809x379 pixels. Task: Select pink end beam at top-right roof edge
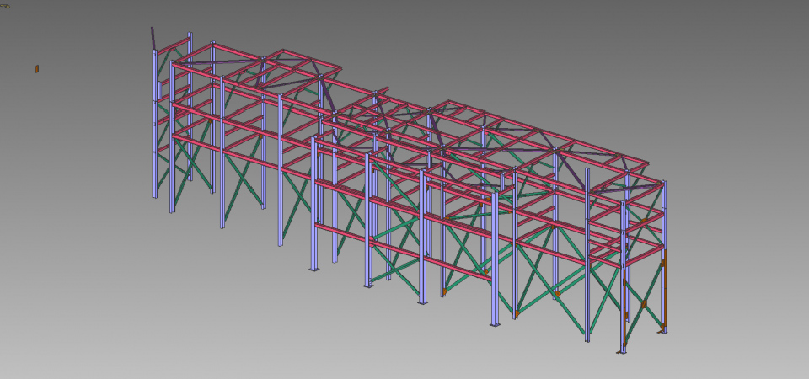(x=636, y=166)
